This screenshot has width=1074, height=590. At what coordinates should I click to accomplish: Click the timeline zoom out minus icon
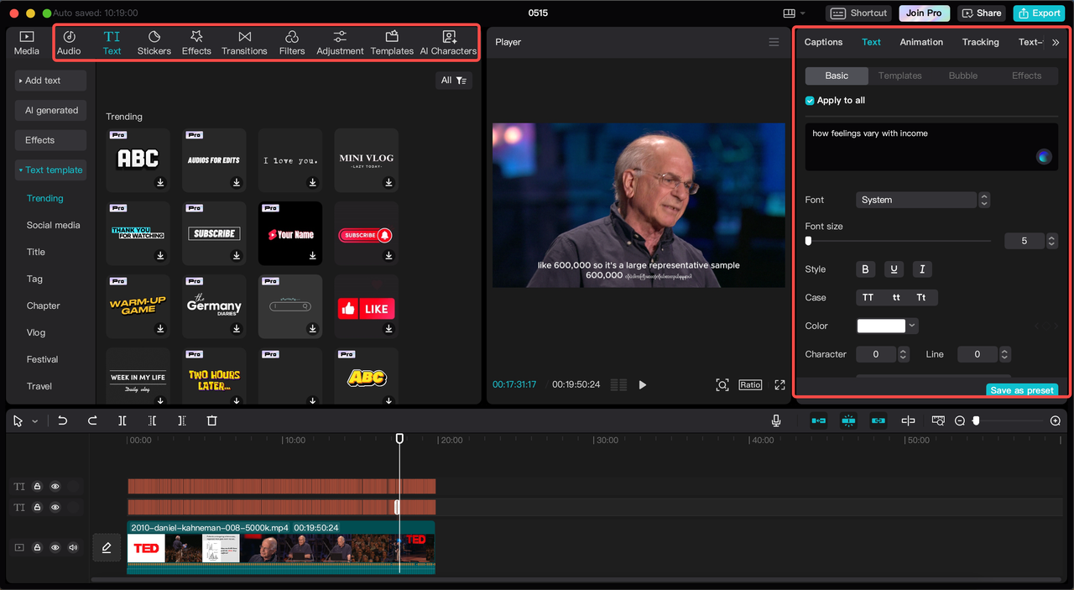coord(960,420)
